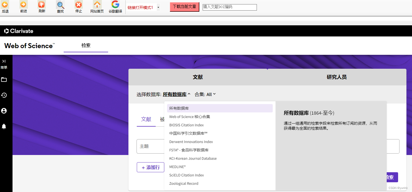Click the 选择数据库 label
Screen dimensions: 412x192
149,95
